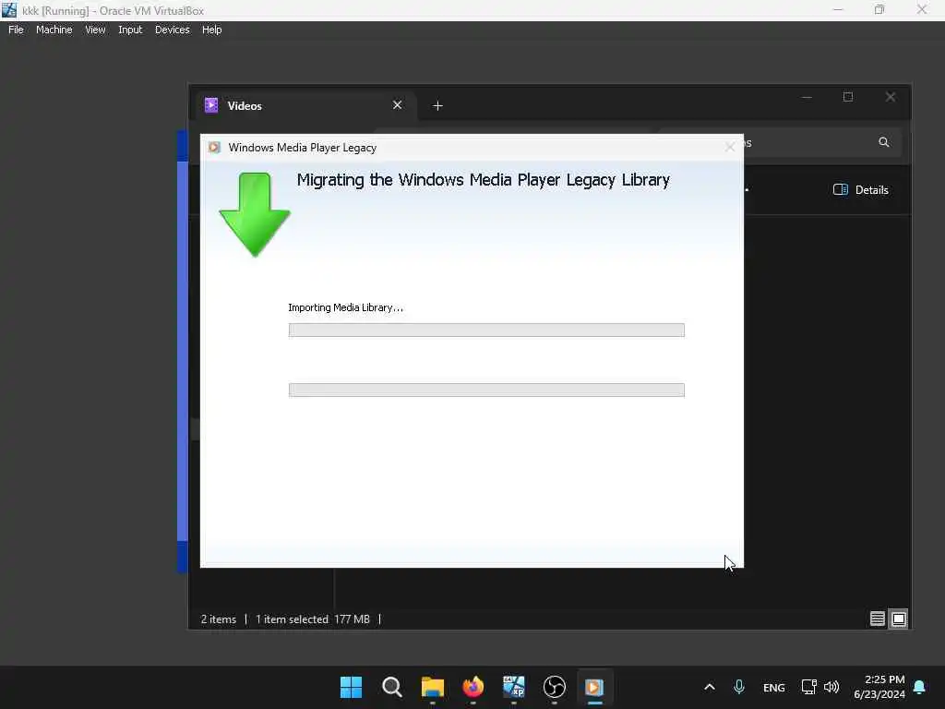The image size is (945, 709).
Task: Click the Videos tab folder icon
Action: [211, 105]
